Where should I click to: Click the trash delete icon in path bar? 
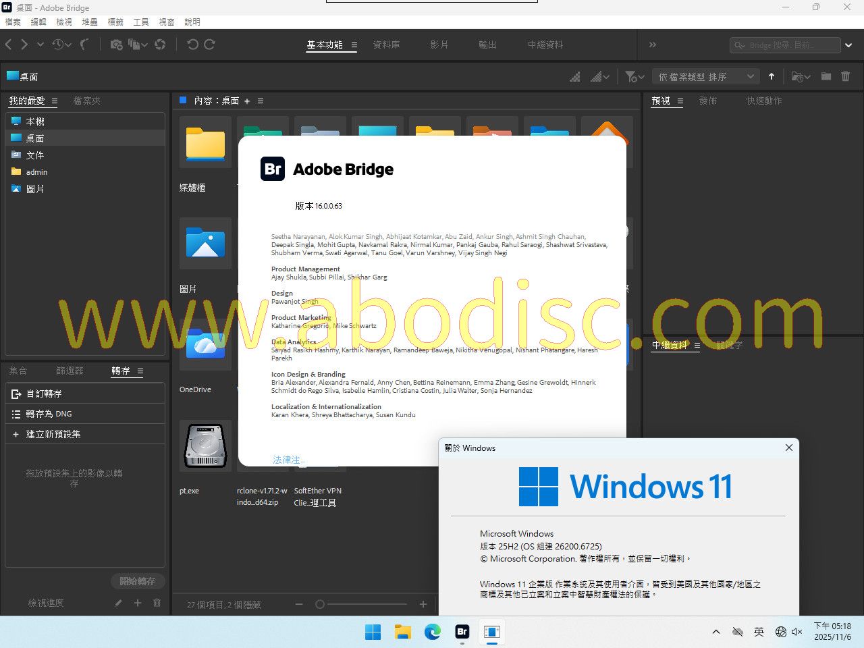(845, 76)
